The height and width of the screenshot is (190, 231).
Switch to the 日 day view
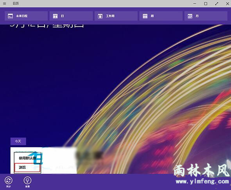tap(71, 16)
